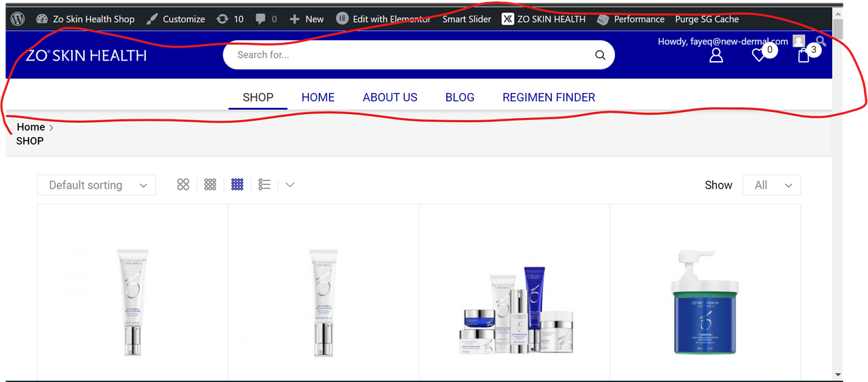Open Smart Slider in admin bar
The width and height of the screenshot is (868, 382).
467,19
